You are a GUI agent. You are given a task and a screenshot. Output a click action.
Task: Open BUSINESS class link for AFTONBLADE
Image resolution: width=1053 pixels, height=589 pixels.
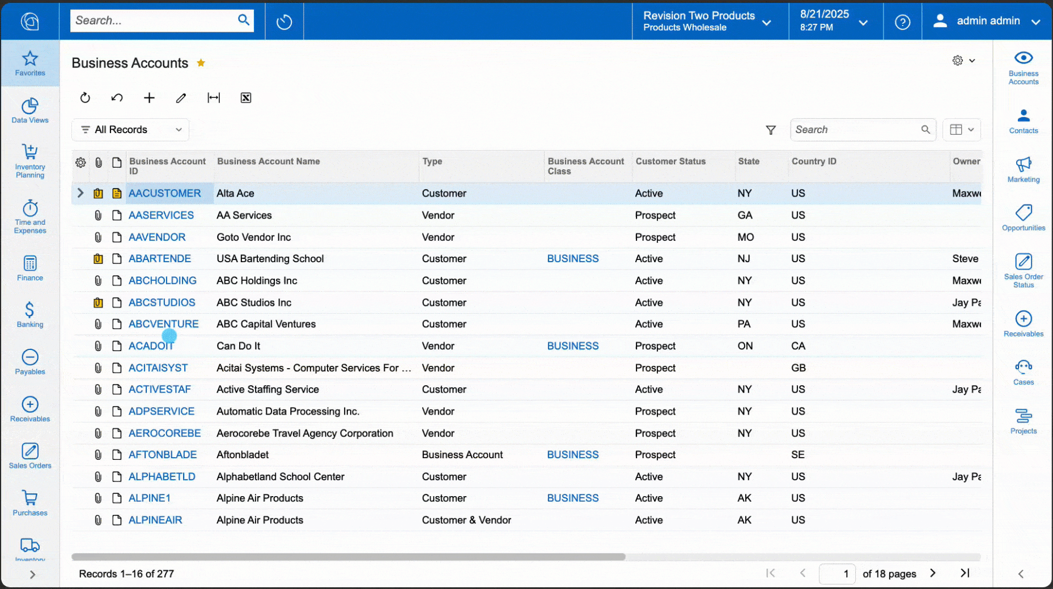click(x=572, y=455)
